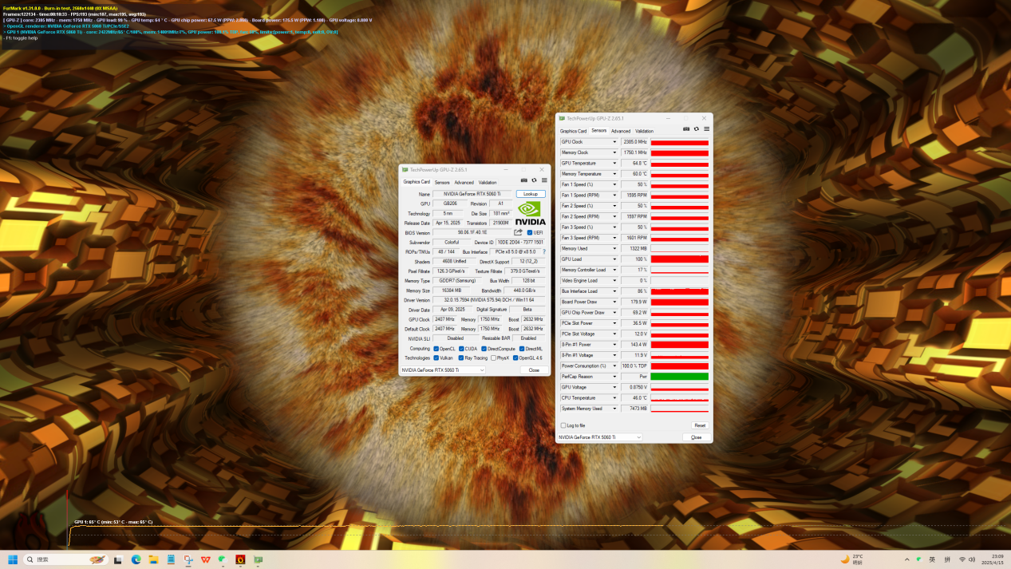
Task: Show hidden system tray icons
Action: [907, 559]
